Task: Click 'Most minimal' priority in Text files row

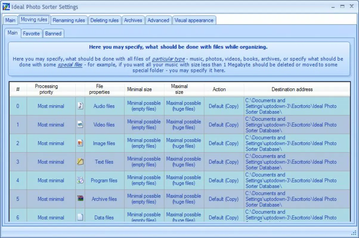Action: point(51,162)
